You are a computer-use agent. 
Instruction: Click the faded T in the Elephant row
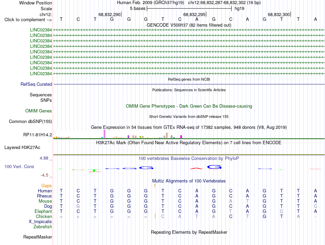pos(231,212)
